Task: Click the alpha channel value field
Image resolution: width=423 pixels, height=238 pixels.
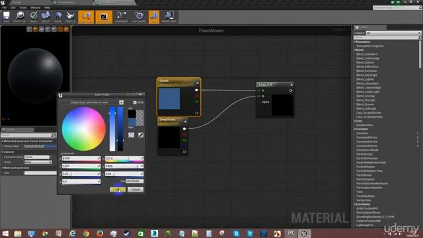Action: [x=81, y=182]
